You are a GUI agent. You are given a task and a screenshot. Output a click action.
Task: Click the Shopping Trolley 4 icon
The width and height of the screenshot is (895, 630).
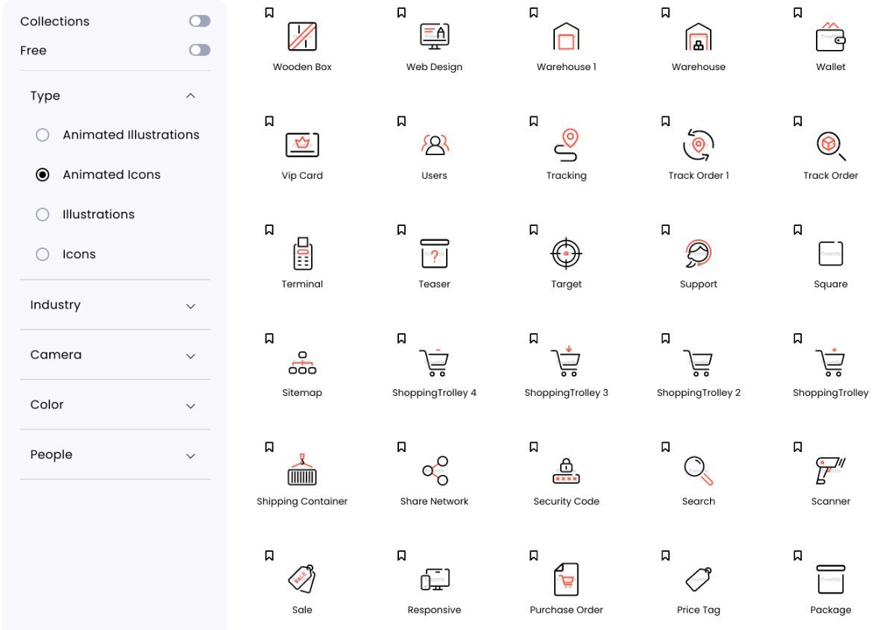tap(434, 363)
